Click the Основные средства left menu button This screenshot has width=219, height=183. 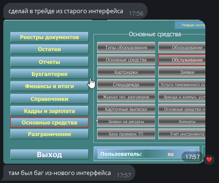click(x=49, y=122)
